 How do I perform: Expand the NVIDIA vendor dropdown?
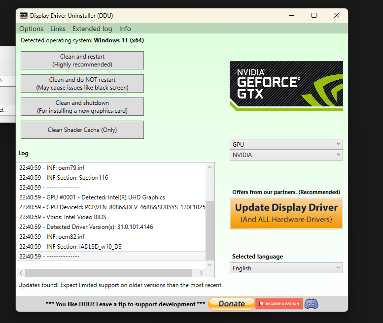click(286, 155)
